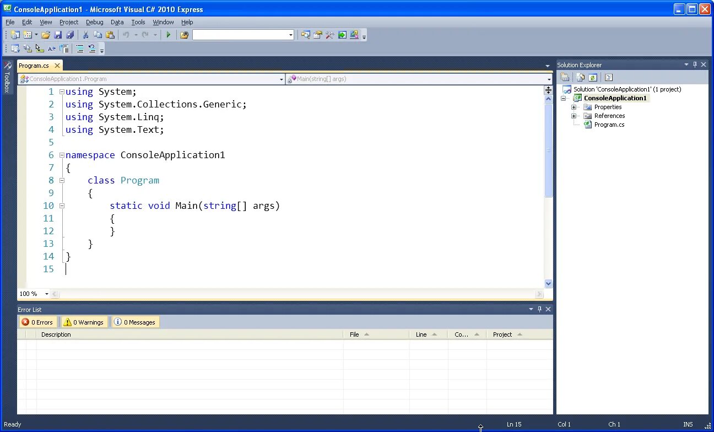714x432 pixels.
Task: Click the editor vertical scrollbar thumb
Action: [548, 150]
